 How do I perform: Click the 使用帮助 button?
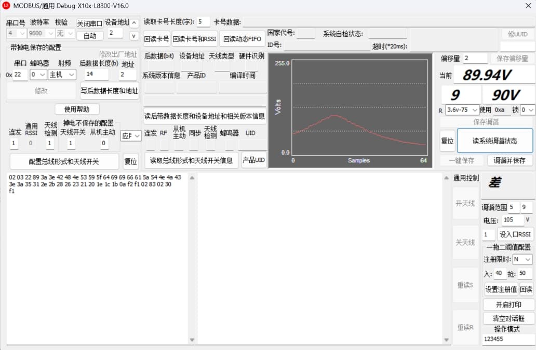pyautogui.click(x=77, y=109)
